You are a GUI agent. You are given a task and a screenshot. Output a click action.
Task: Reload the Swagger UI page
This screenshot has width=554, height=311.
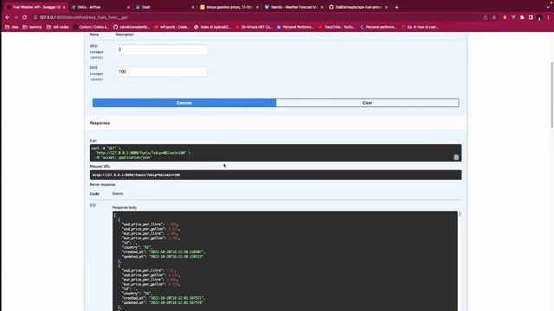(24, 17)
